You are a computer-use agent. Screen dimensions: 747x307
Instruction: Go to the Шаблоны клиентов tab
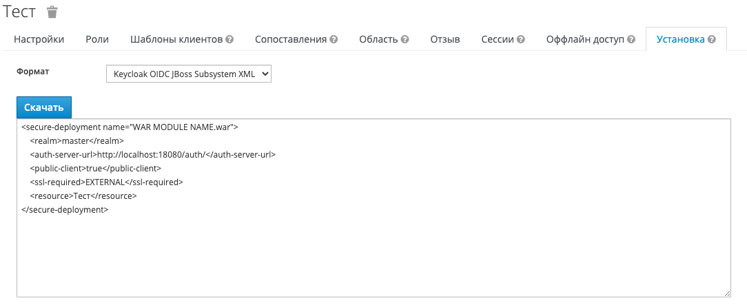click(176, 39)
